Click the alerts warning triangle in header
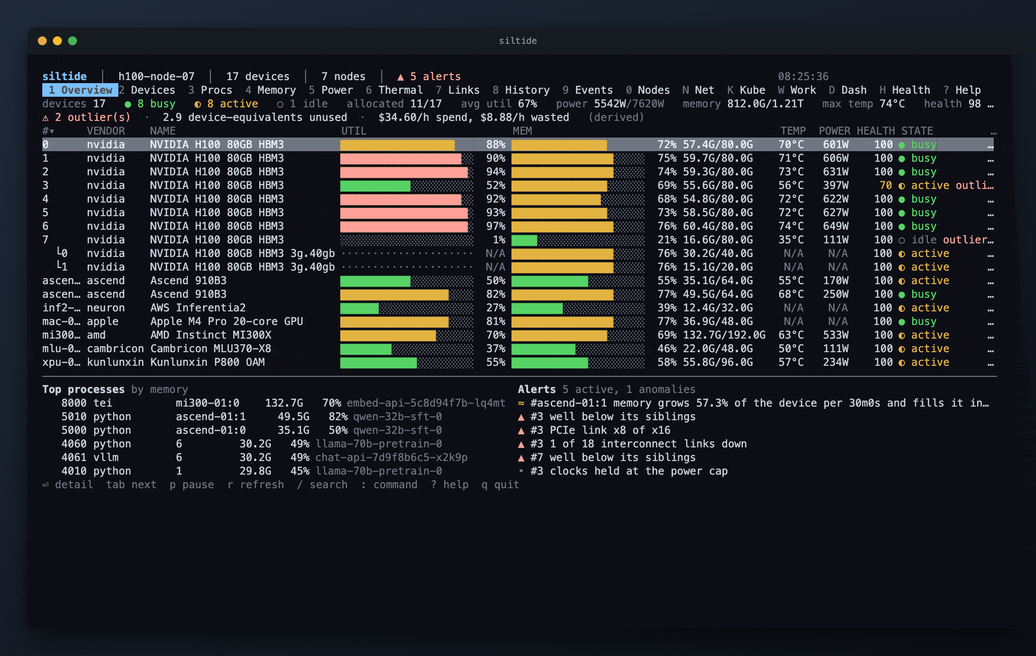Image resolution: width=1036 pixels, height=656 pixels. 401,77
